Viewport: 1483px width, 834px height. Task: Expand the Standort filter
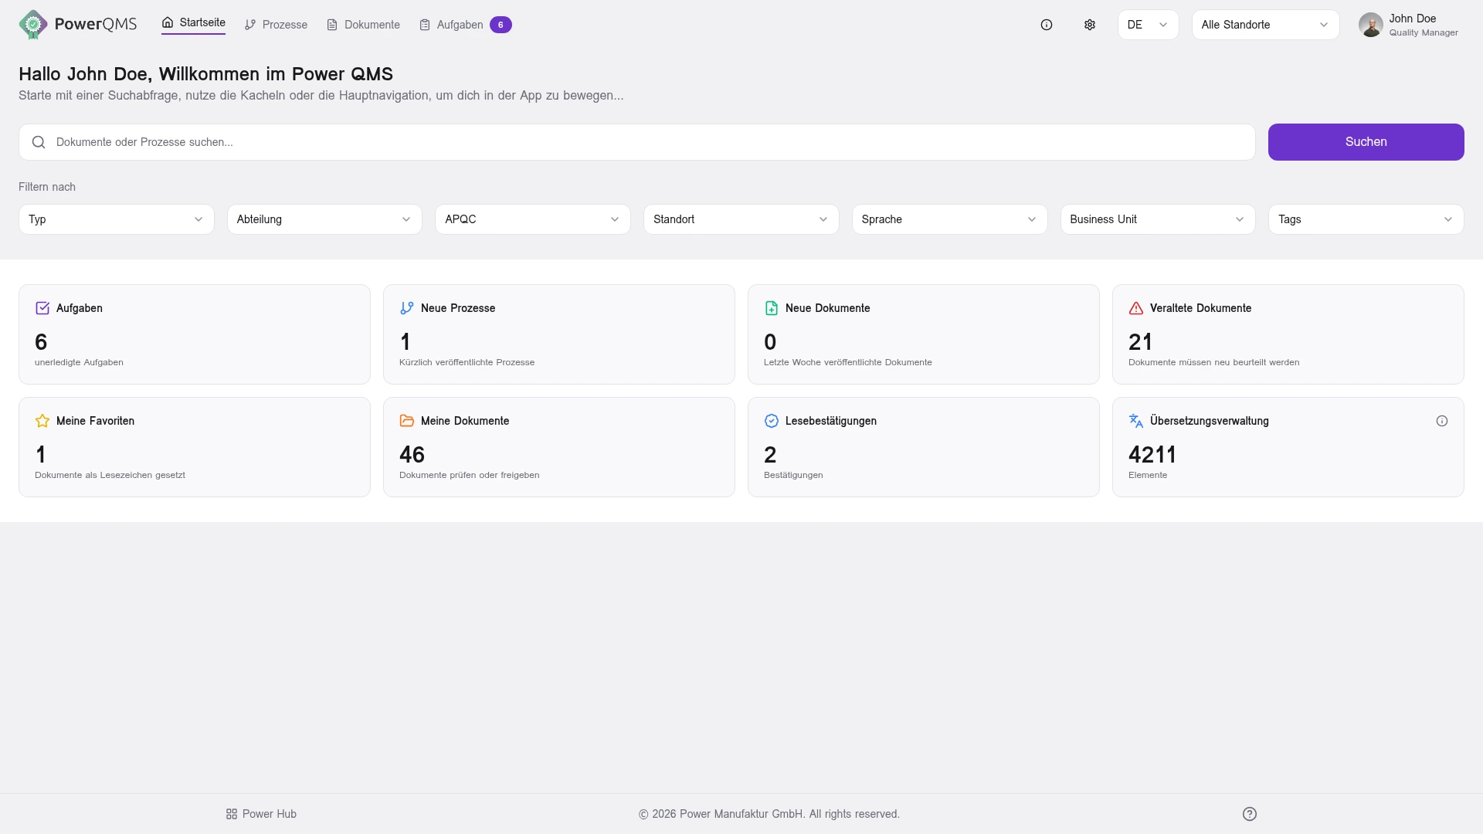point(741,219)
